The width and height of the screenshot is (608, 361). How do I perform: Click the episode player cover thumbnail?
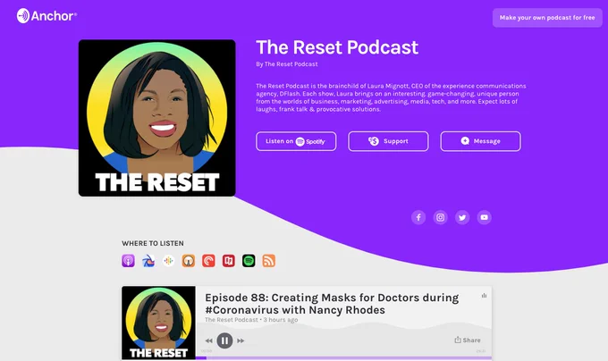158,323
